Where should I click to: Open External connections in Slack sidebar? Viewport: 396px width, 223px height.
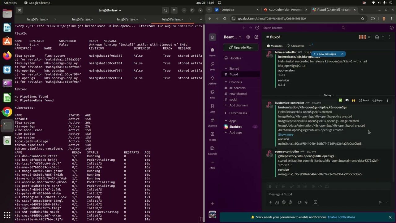[212, 150]
